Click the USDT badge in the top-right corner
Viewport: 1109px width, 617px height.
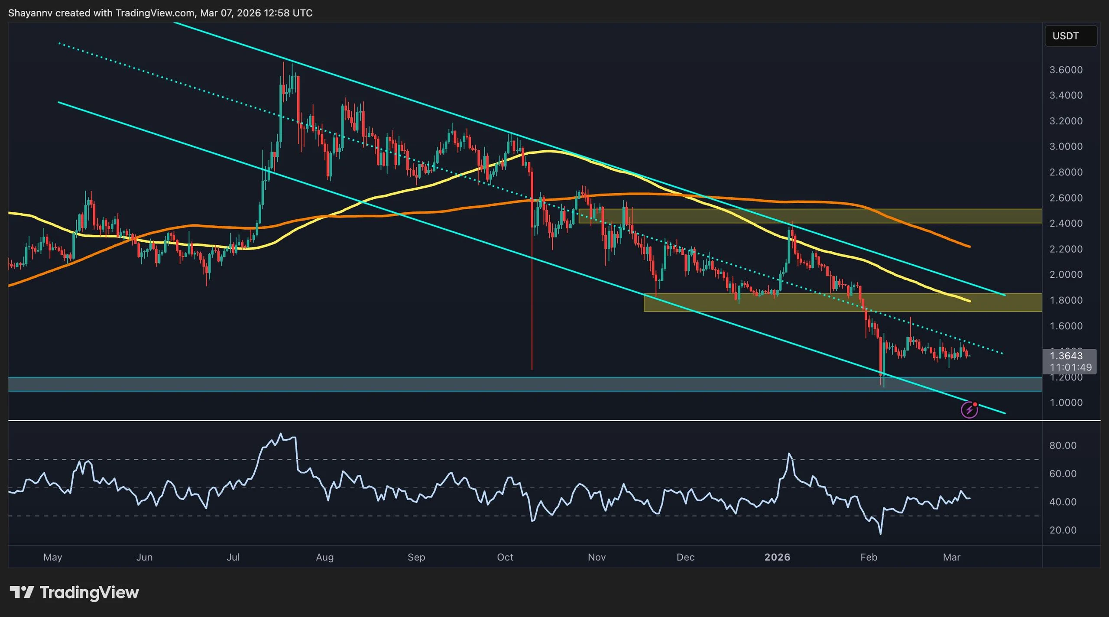tap(1070, 36)
